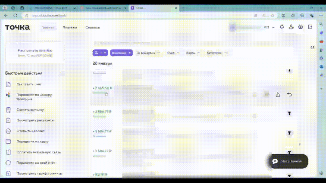The width and height of the screenshot is (326, 183).
Task: Collapse the side panel with double chevron
Action: click(312, 47)
